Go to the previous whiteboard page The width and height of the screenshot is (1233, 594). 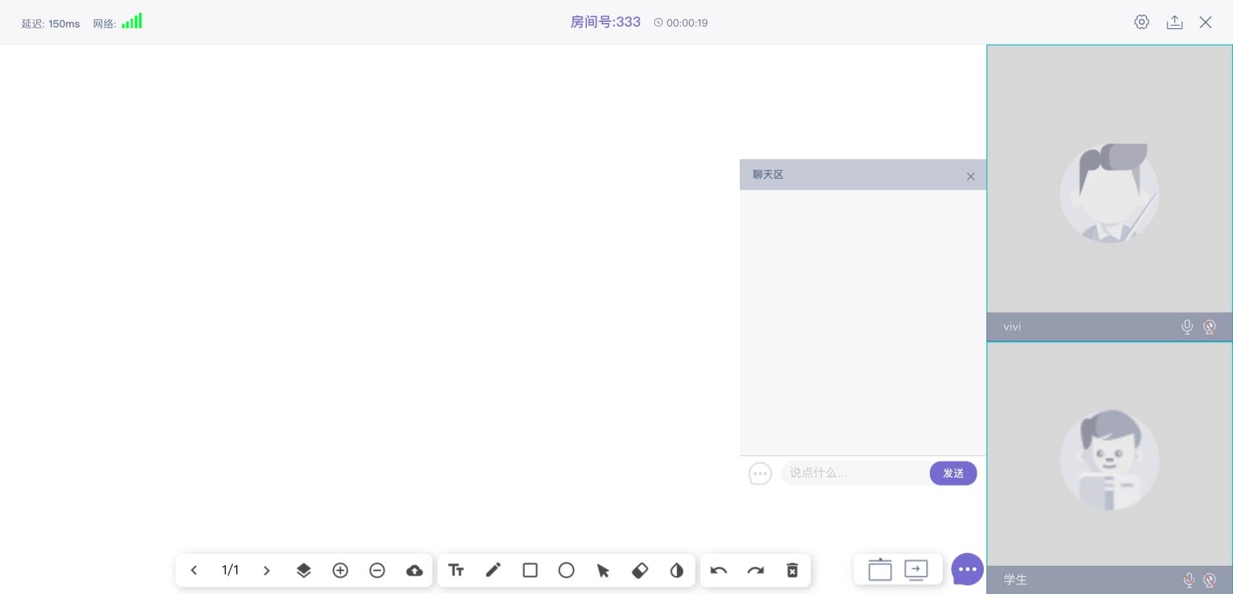194,570
